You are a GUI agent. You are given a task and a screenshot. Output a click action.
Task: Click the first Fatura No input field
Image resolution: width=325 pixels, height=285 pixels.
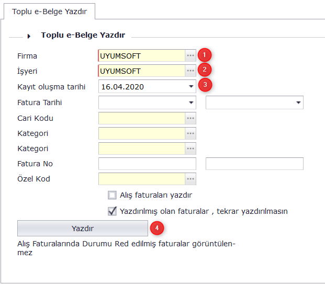[147, 164]
